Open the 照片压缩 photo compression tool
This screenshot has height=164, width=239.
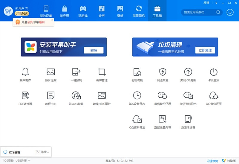click(x=51, y=72)
